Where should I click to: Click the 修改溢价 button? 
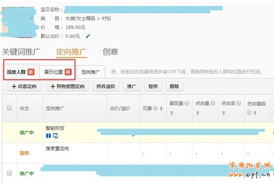point(106,86)
